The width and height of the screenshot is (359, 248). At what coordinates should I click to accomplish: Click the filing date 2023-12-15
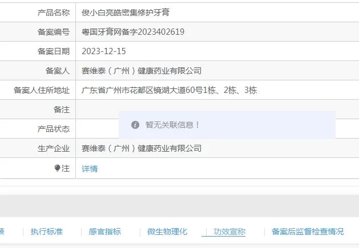104,51
